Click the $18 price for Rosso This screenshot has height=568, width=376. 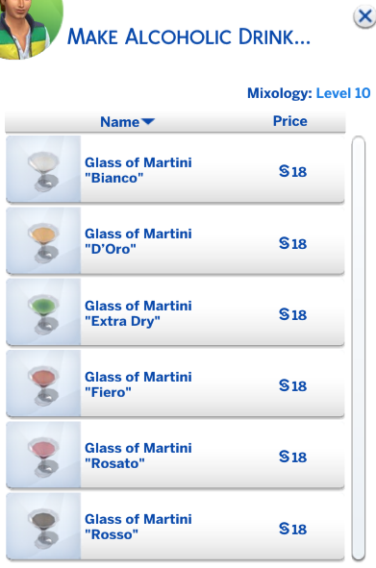(292, 529)
